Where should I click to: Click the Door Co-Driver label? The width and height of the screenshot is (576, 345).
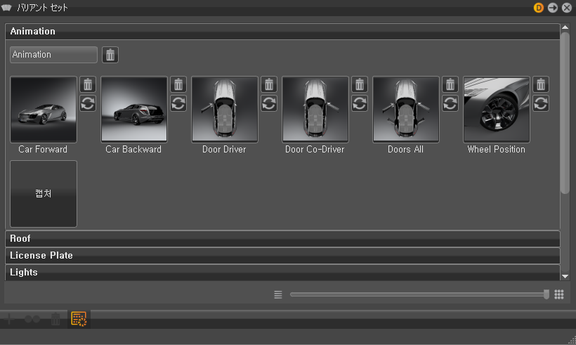315,150
